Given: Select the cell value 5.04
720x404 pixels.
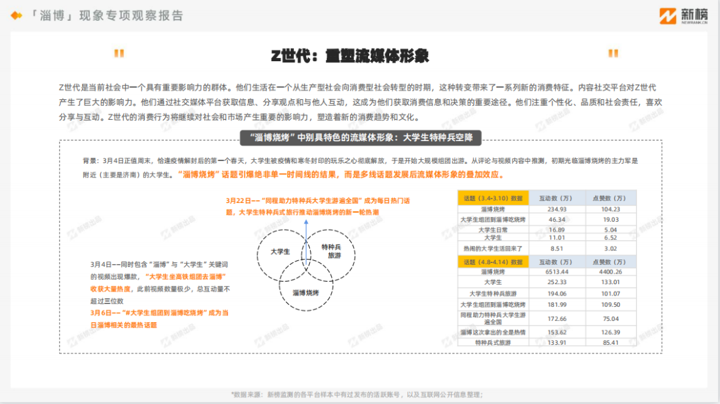Looking at the screenshot, I should click(x=611, y=230).
